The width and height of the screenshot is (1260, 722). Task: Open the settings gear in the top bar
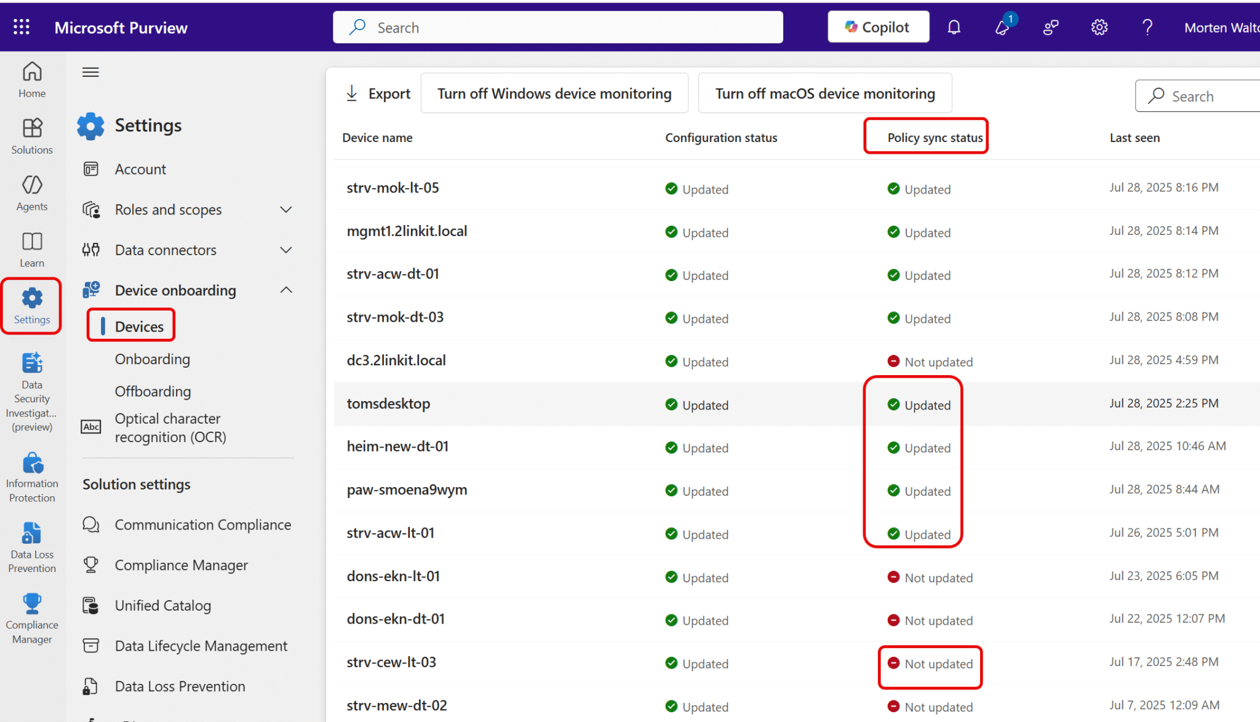(1099, 27)
